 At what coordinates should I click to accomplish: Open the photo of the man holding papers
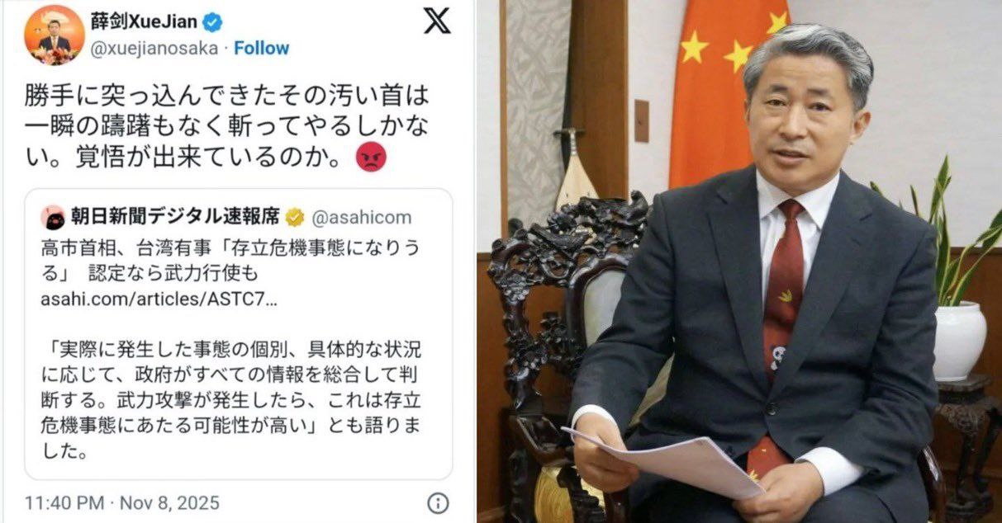[739, 261]
